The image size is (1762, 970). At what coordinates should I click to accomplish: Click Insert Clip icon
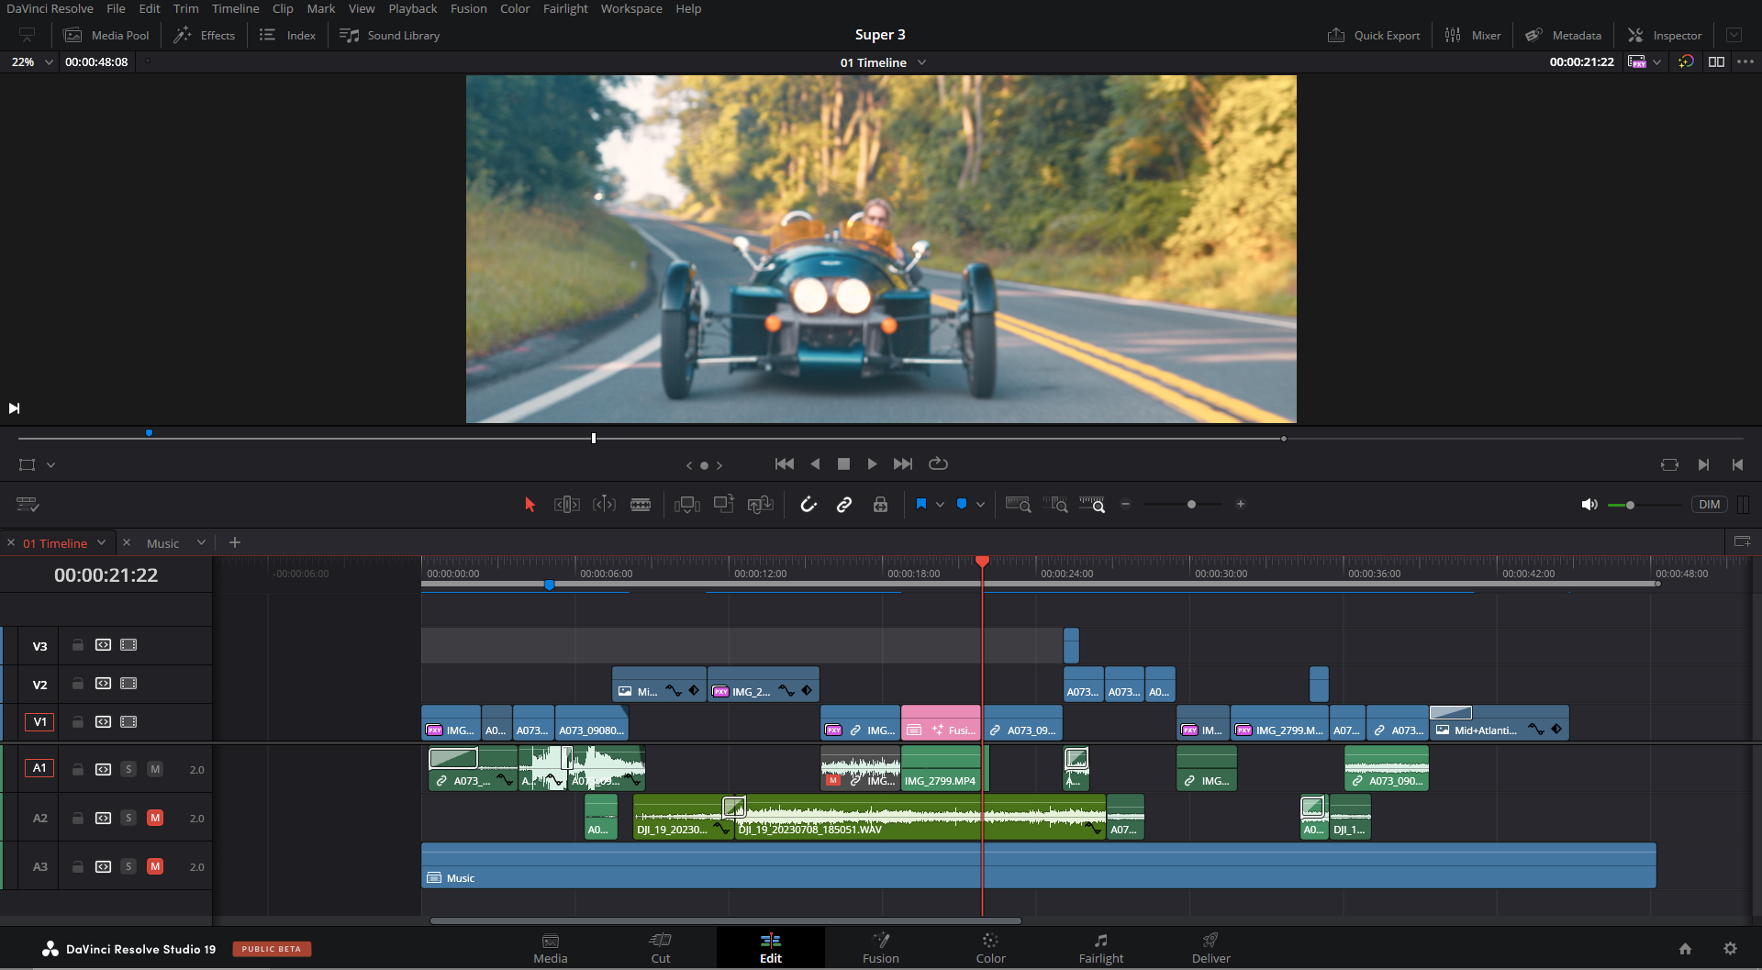pyautogui.click(x=687, y=505)
